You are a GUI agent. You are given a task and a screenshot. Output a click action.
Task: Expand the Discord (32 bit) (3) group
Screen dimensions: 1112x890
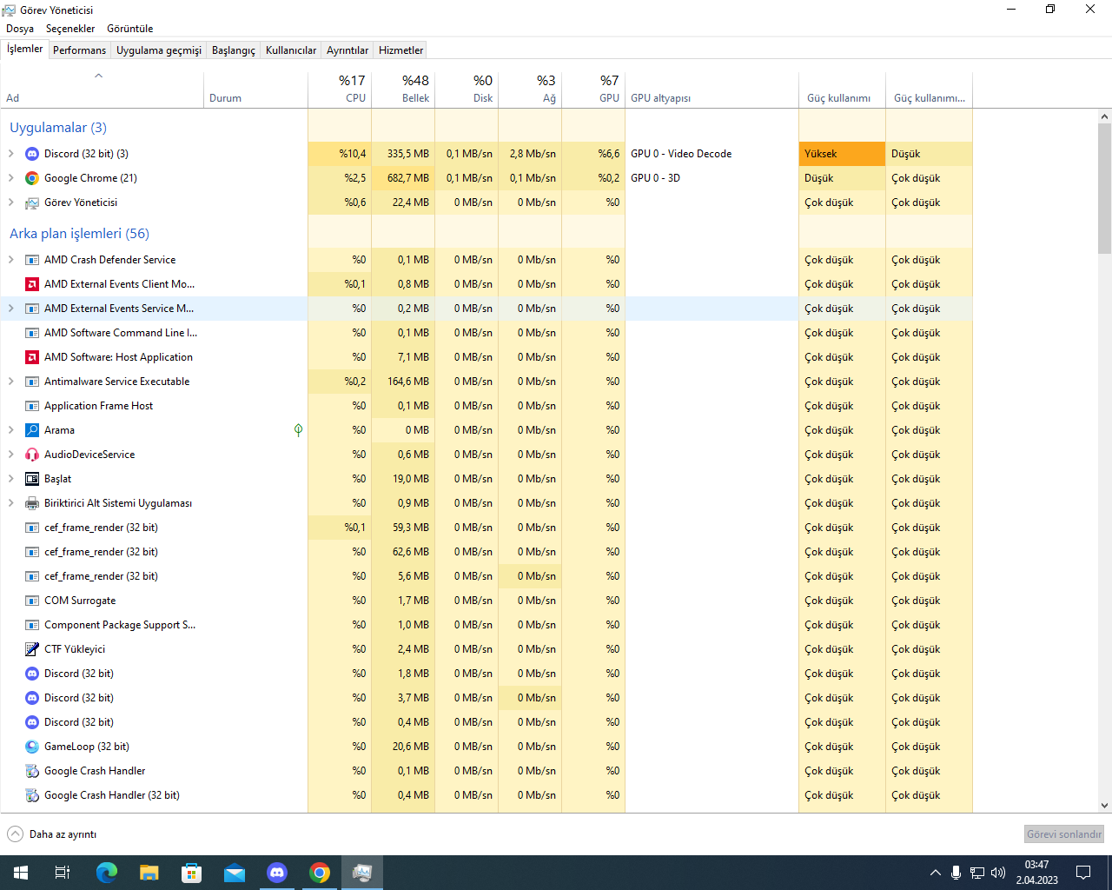point(10,154)
